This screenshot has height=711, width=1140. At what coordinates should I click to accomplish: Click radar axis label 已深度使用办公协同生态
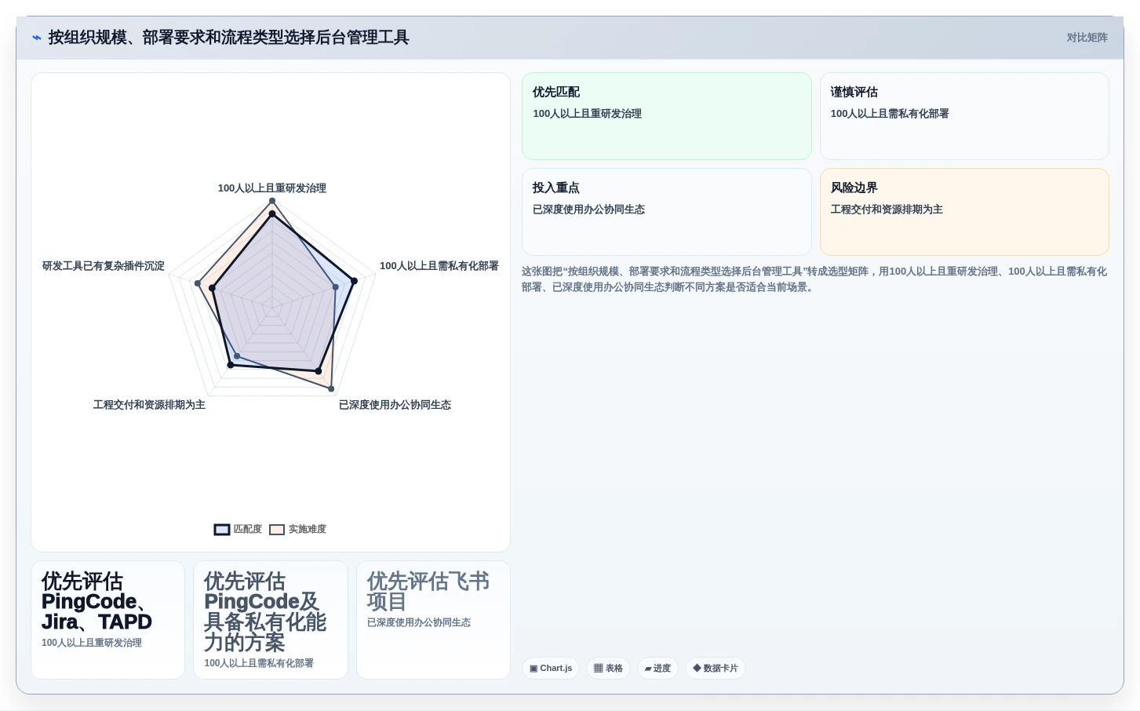pos(395,405)
